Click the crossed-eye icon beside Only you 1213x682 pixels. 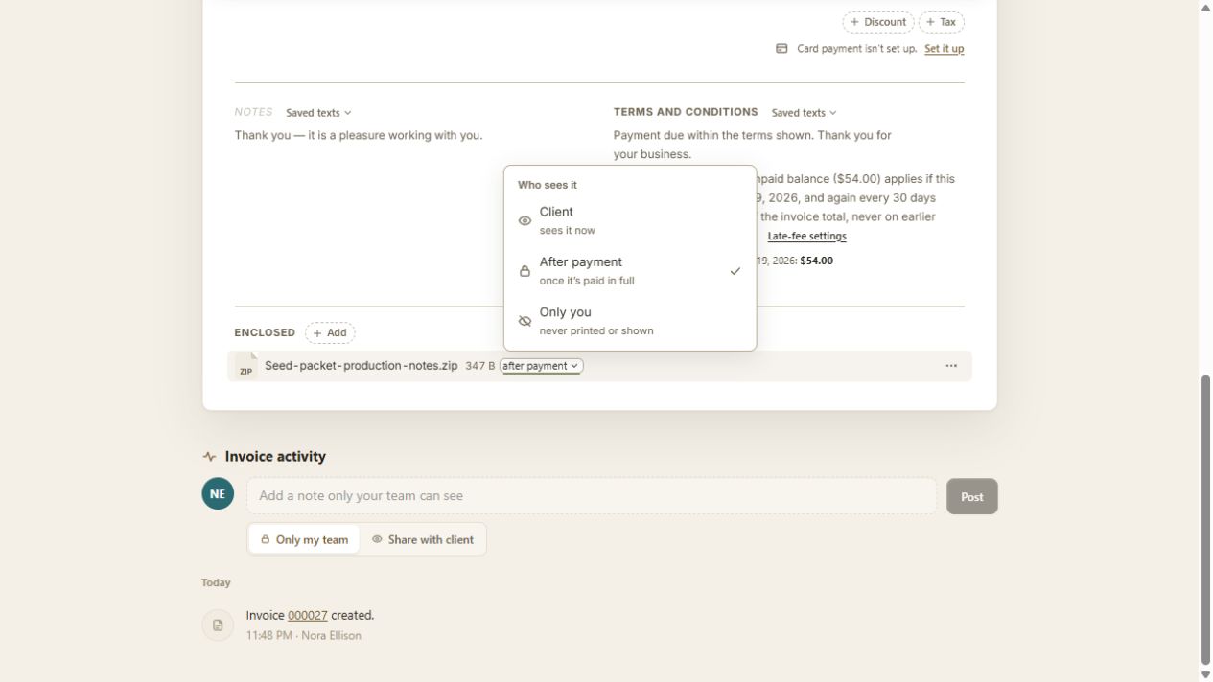pos(525,322)
